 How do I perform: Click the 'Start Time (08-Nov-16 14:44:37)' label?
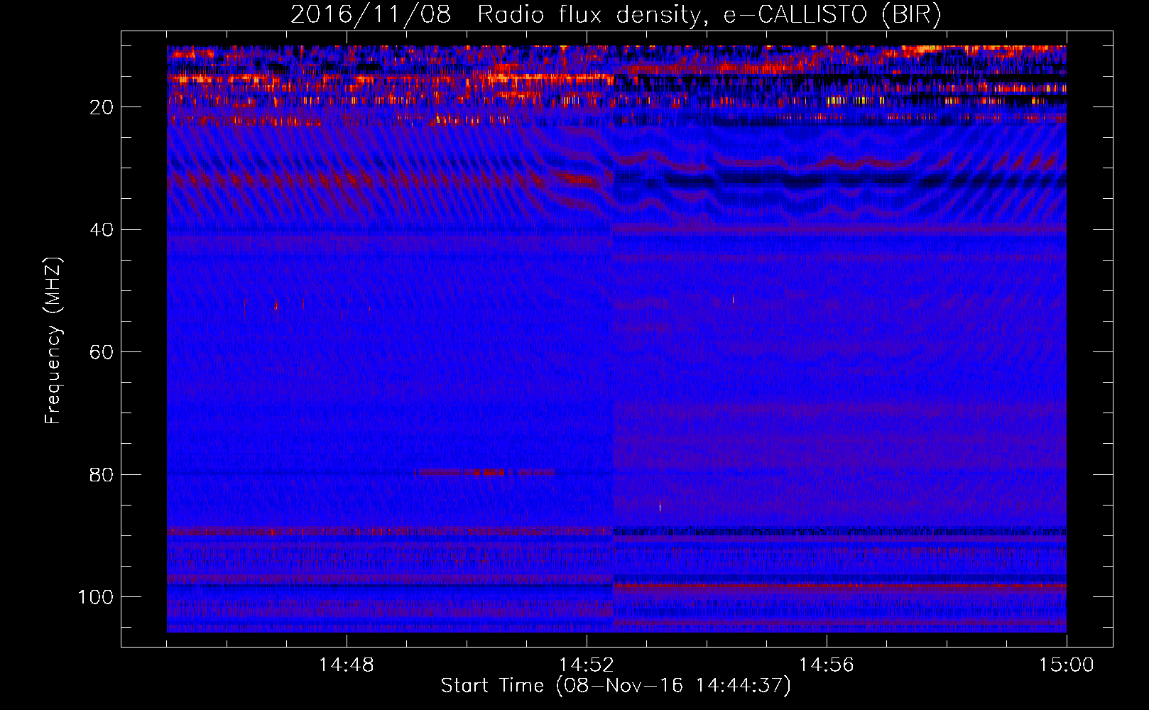point(616,686)
